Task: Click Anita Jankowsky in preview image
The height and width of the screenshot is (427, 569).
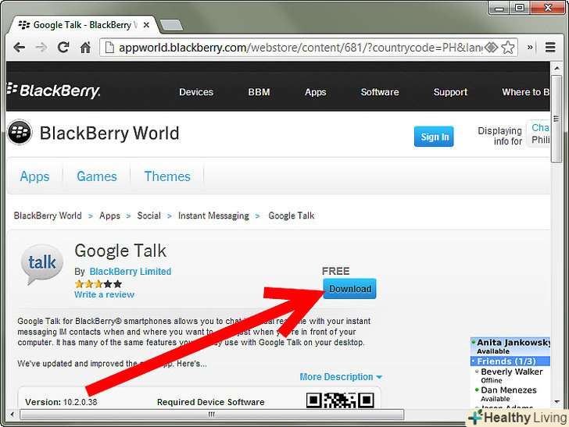Action: (513, 343)
